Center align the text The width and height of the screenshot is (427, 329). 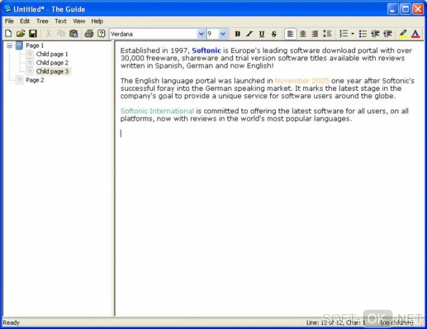pyautogui.click(x=303, y=34)
